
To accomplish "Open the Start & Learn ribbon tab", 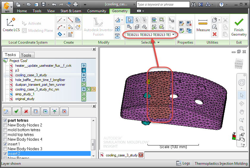I will [71, 11].
